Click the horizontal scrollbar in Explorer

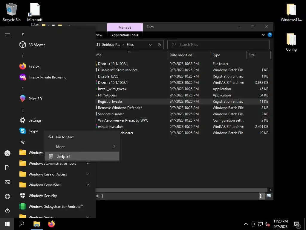coord(181,190)
